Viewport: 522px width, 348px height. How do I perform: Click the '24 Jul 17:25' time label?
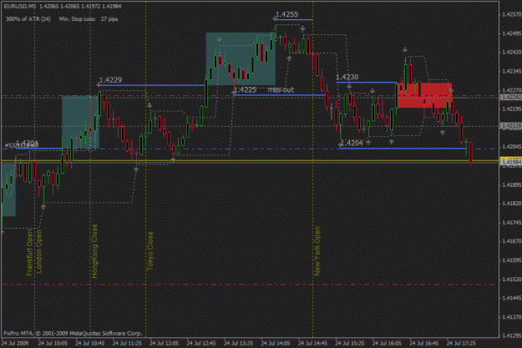461,343
